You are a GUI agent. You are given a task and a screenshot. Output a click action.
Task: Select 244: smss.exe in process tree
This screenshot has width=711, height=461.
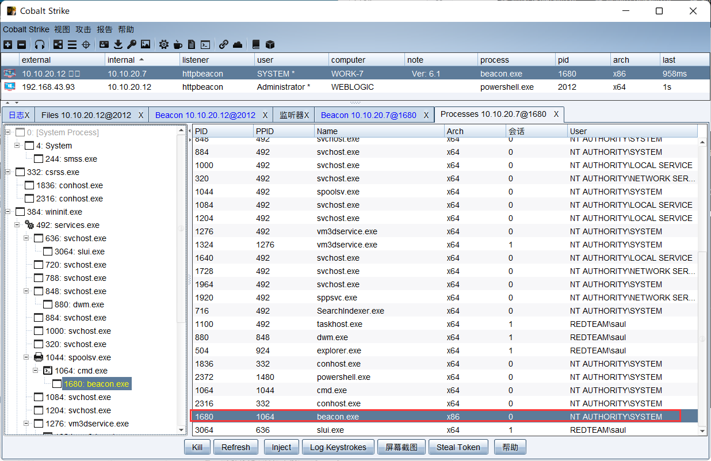click(71, 159)
